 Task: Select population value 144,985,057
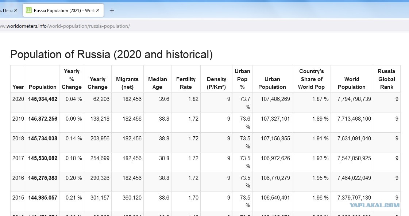tap(43, 198)
